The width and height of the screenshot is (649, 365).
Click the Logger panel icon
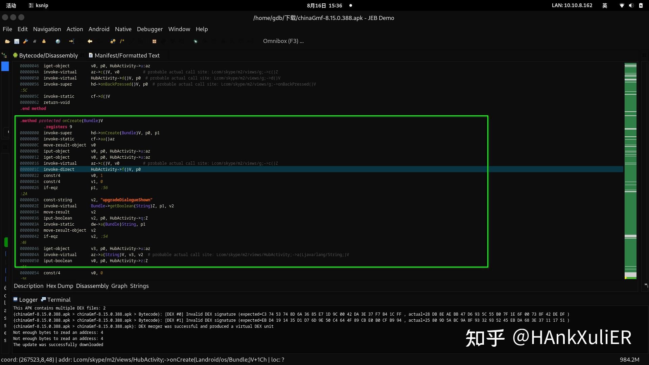pyautogui.click(x=15, y=299)
